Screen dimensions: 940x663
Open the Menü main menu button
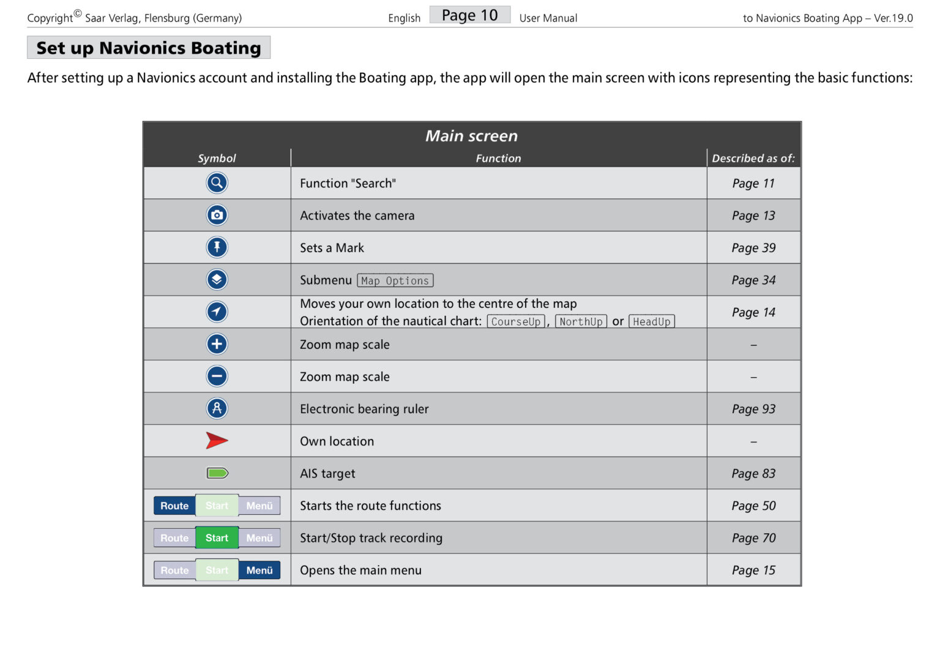click(x=259, y=570)
